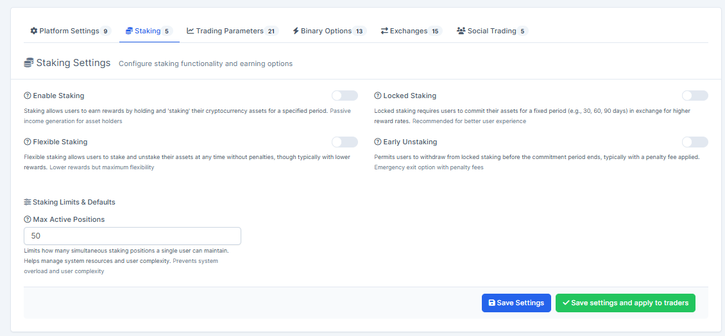Click the coins icon in Staking Settings heading
The height and width of the screenshot is (336, 725).
(x=29, y=63)
